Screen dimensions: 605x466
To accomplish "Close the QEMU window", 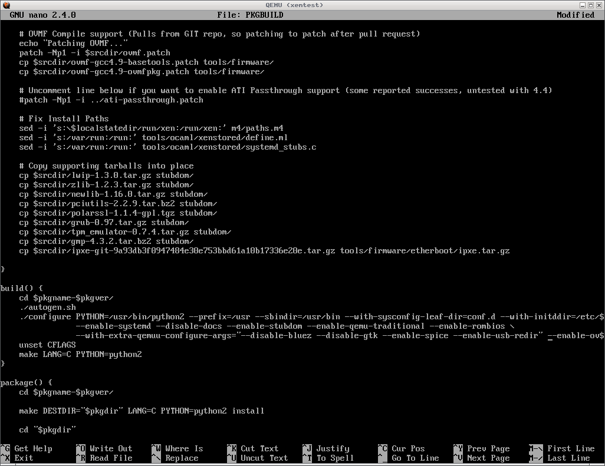I will tap(599, 5).
